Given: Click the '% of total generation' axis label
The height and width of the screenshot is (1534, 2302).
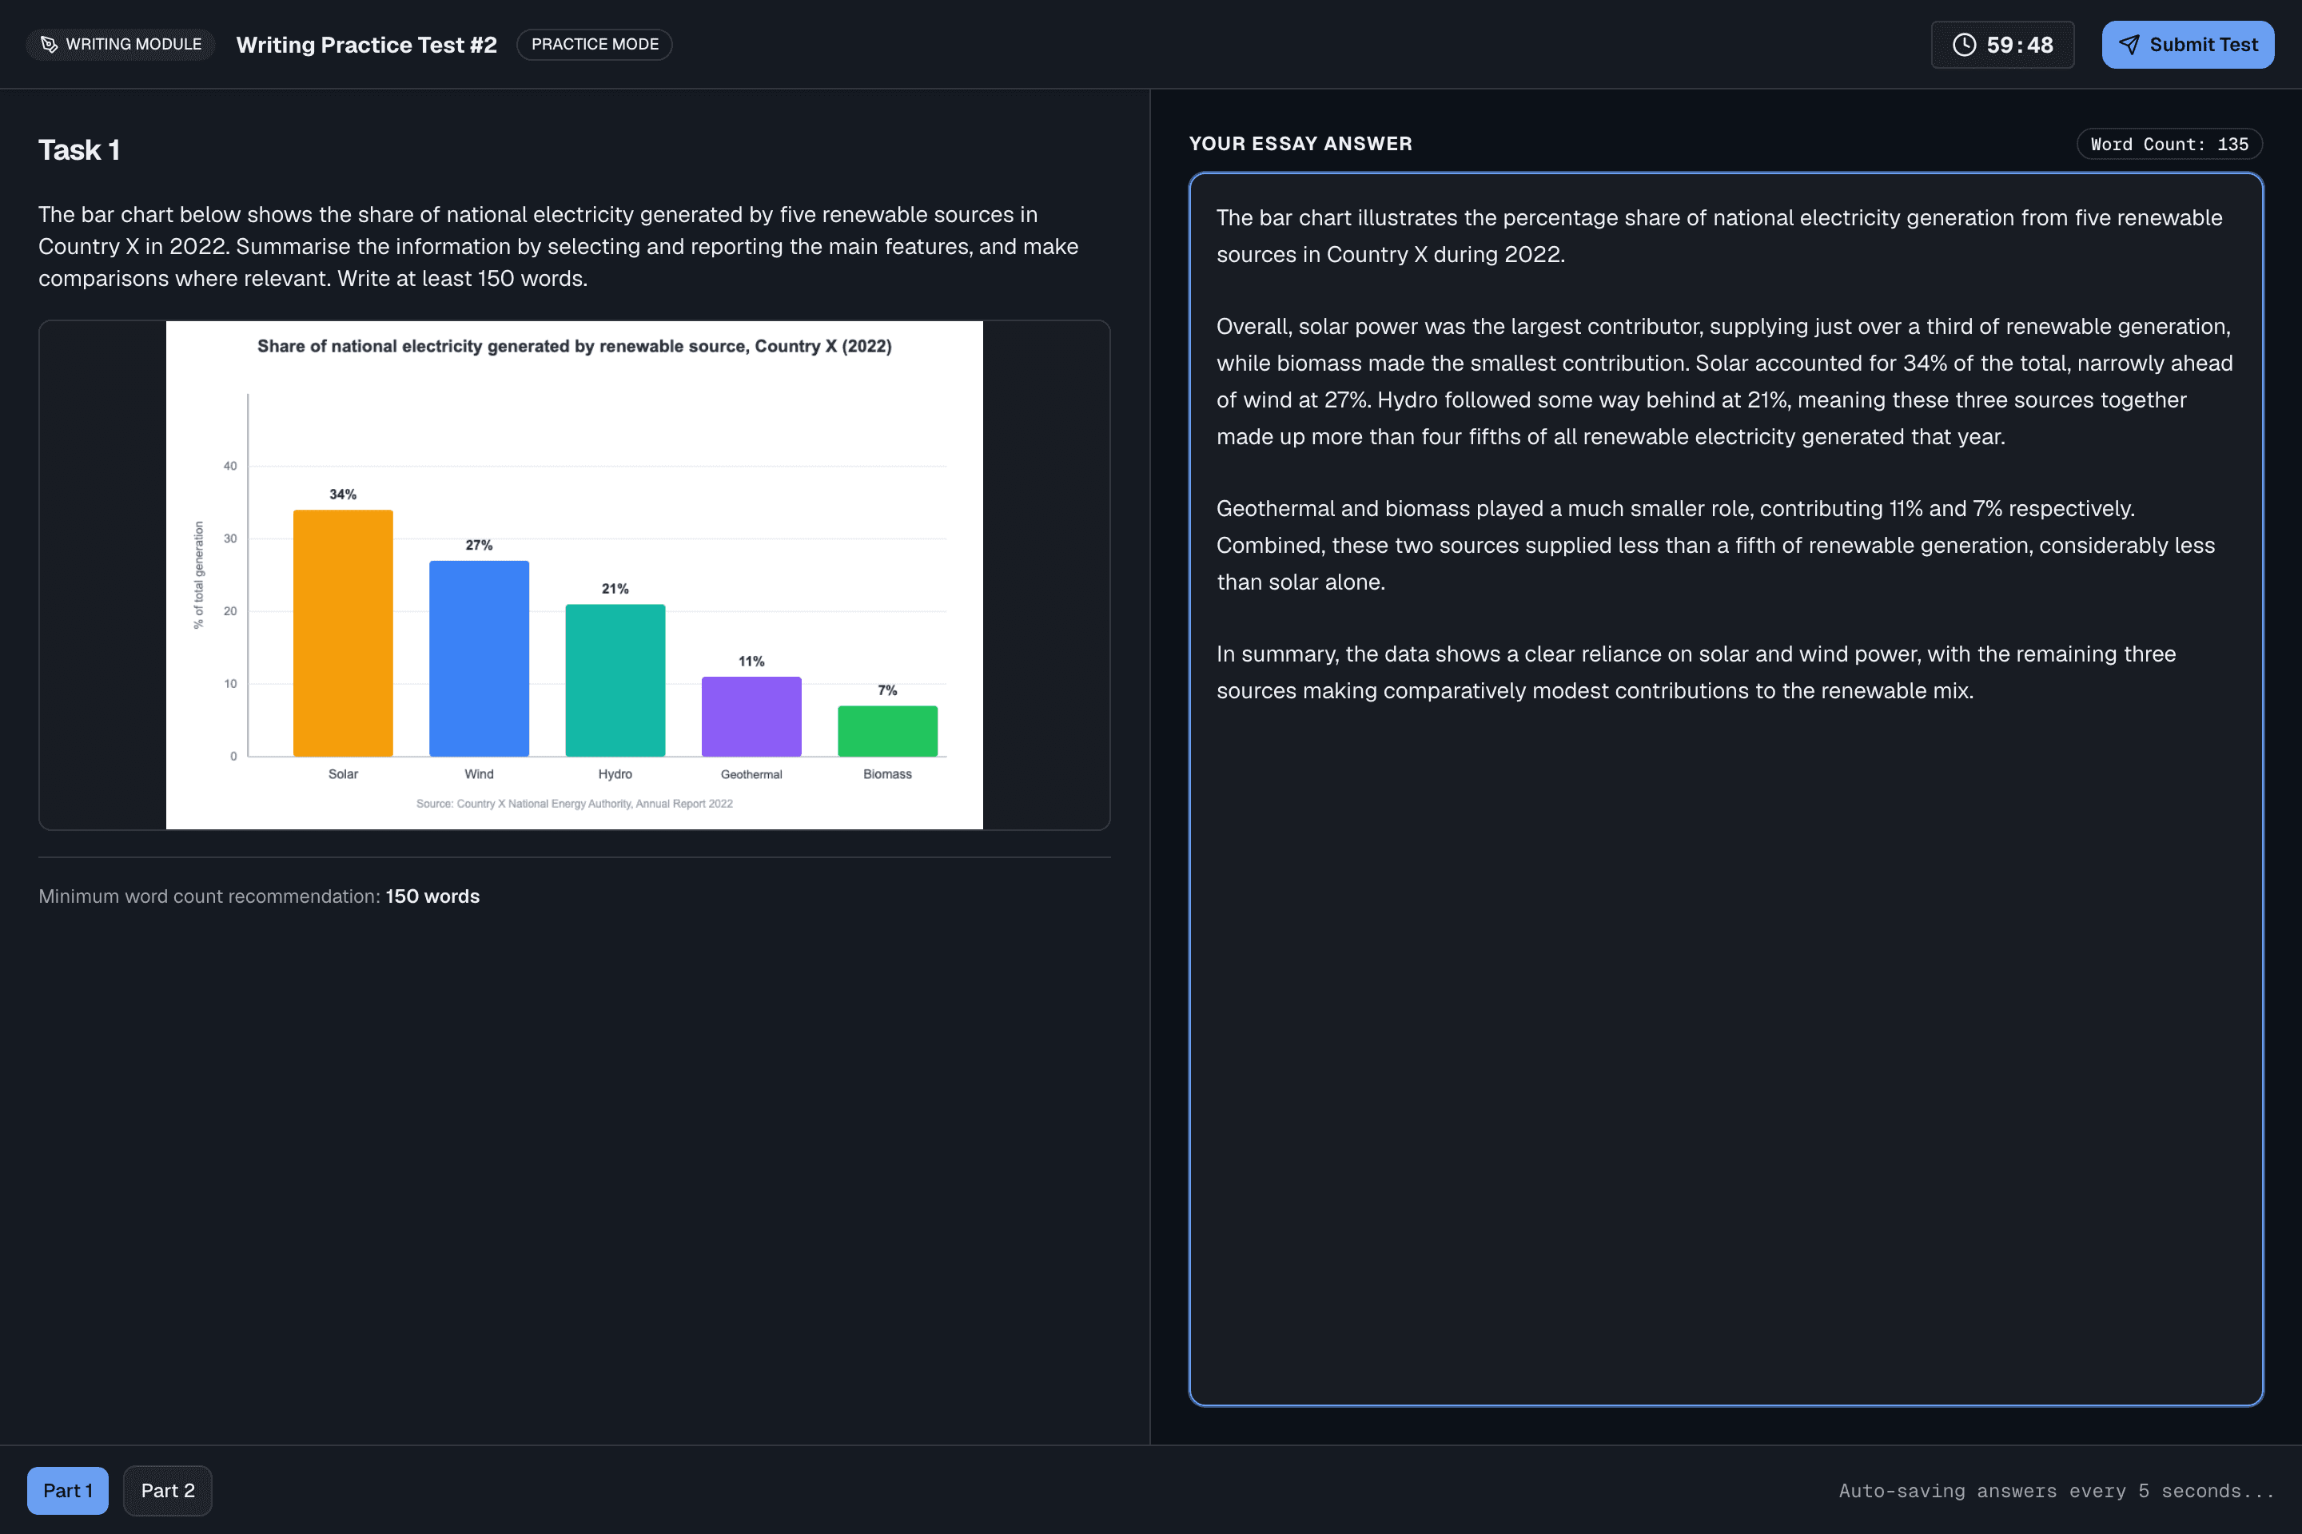Looking at the screenshot, I should point(199,575).
